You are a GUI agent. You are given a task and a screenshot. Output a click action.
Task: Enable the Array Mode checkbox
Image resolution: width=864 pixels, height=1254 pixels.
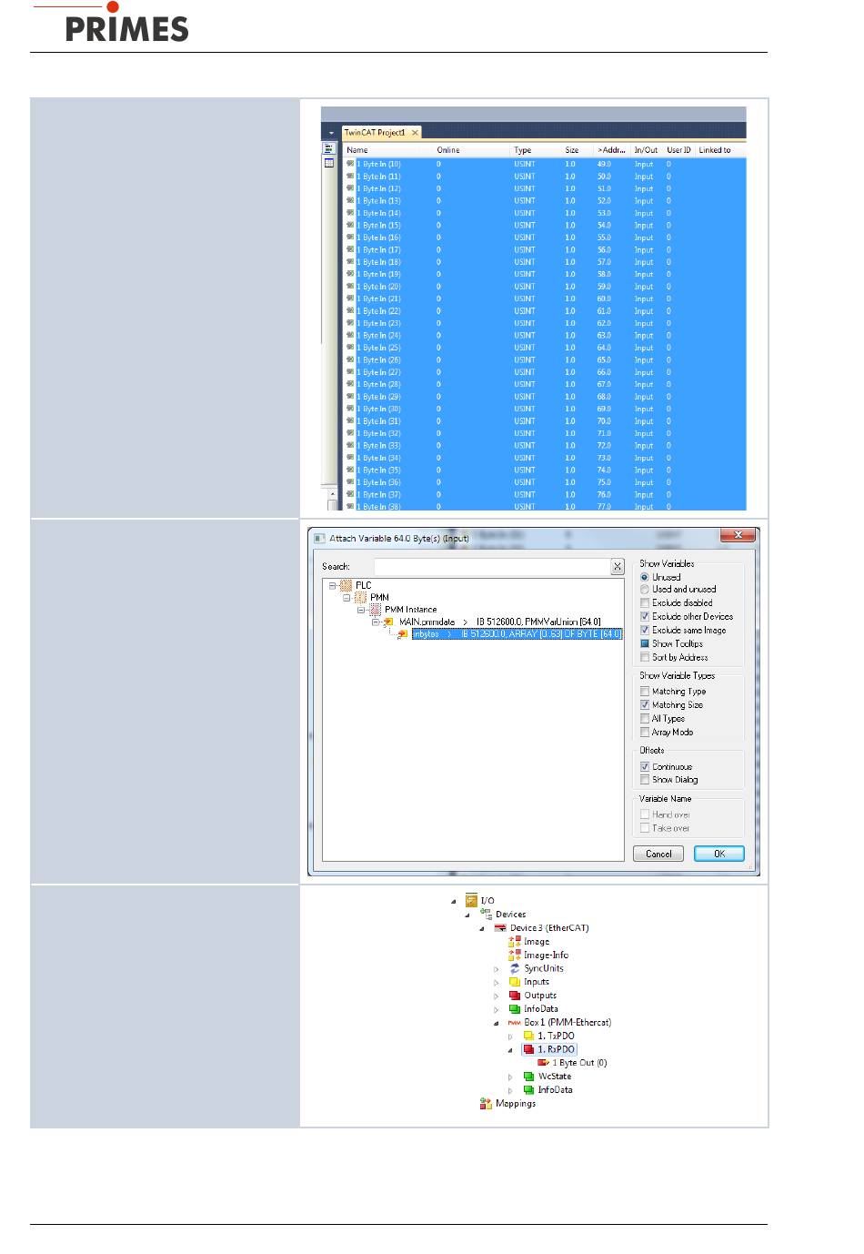click(x=645, y=732)
